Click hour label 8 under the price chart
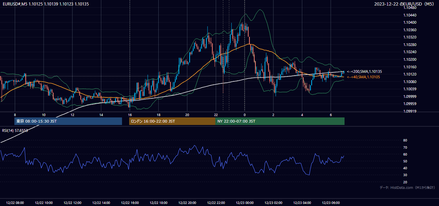The height and width of the screenshot is (206, 439). point(15,115)
